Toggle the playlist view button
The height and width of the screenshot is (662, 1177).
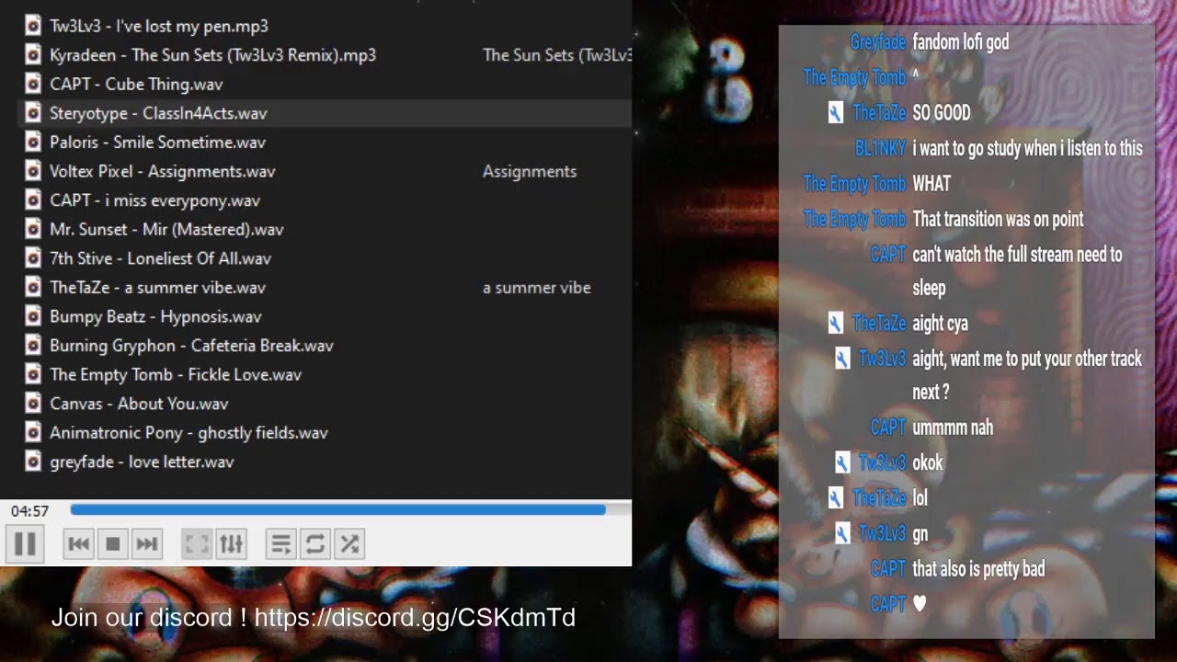pyautogui.click(x=281, y=544)
